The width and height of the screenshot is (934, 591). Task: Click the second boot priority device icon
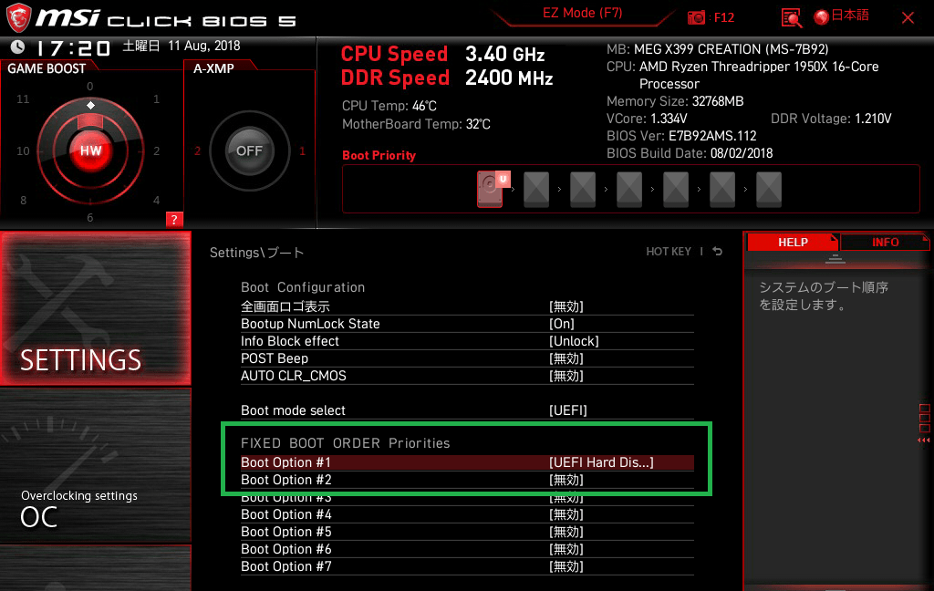(x=536, y=189)
